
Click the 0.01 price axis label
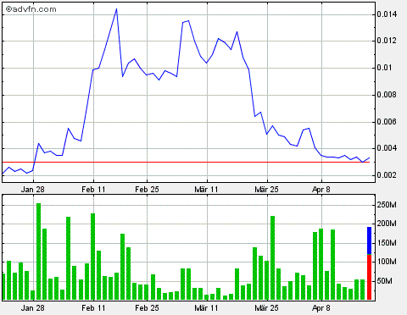(x=384, y=68)
